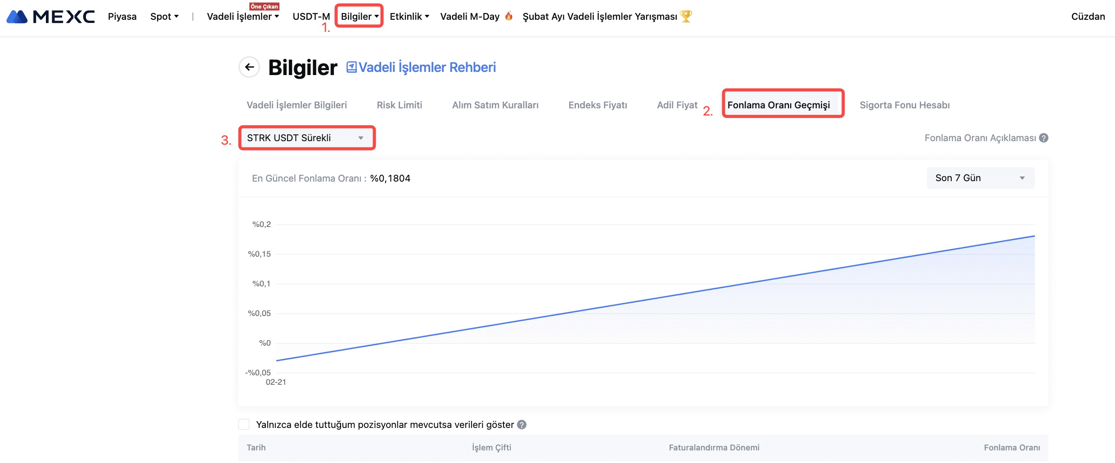Click help icon beside position filter checkbox
This screenshot has width=1115, height=463.
click(x=522, y=425)
